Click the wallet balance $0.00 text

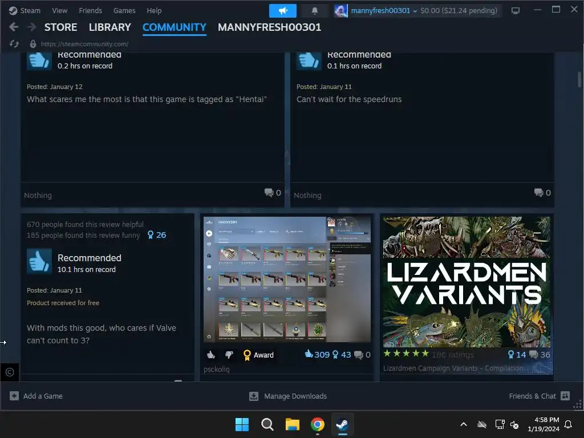coord(459,10)
